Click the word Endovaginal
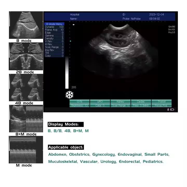This screenshot has width=187, height=187. tap(130, 155)
